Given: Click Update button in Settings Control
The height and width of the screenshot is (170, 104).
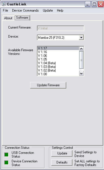Looking at the screenshot, I should (x=62, y=153).
